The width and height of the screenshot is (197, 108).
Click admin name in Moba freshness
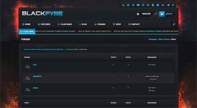point(153,91)
